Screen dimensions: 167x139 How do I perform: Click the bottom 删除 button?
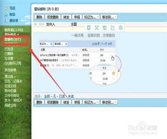[39, 102]
